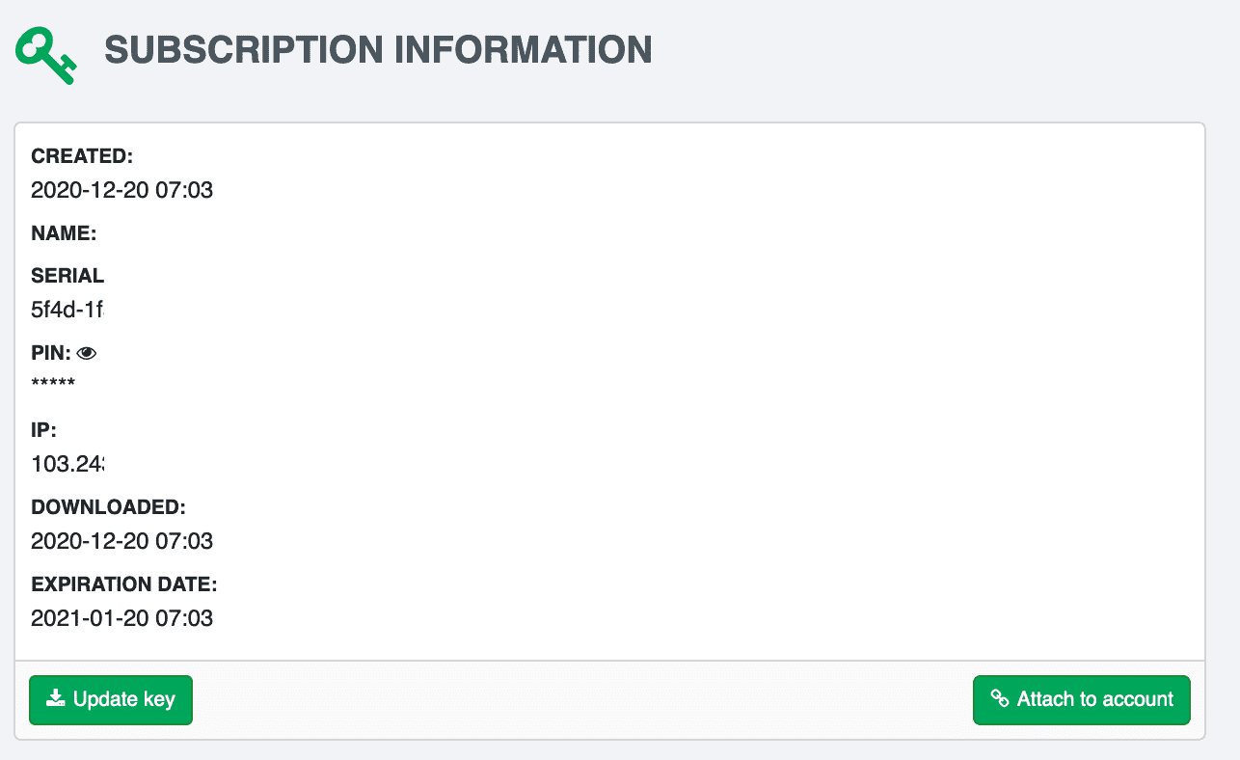Click the DOWNLOADED field label
Image resolution: width=1240 pixels, height=760 pixels.
108,507
